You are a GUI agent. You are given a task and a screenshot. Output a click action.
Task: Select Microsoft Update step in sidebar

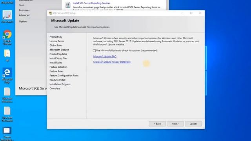tap(59, 50)
